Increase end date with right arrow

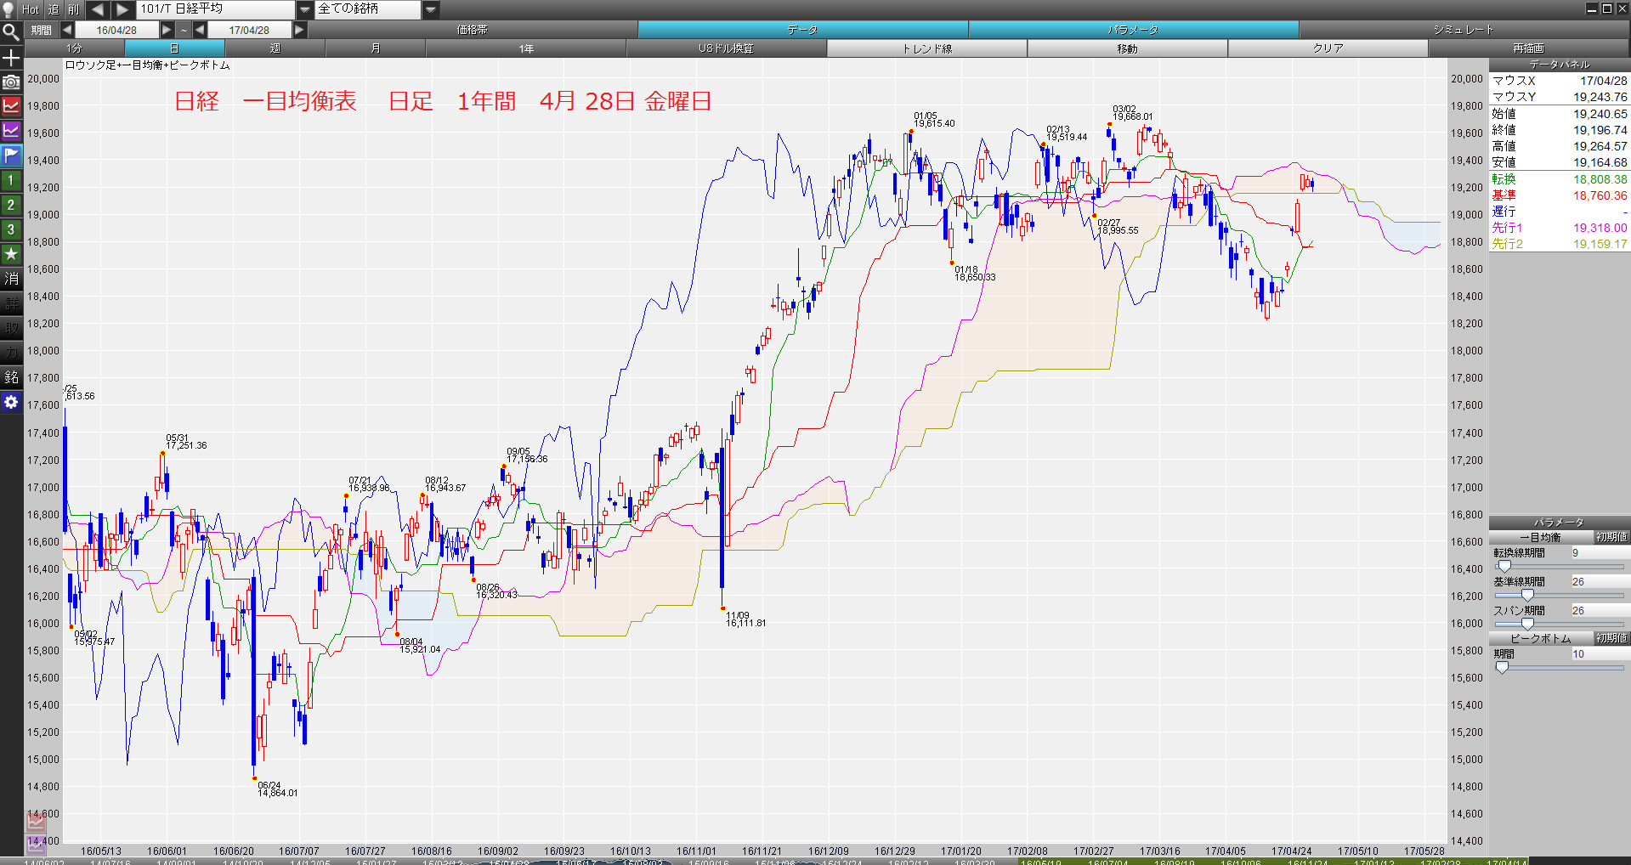pos(299,30)
